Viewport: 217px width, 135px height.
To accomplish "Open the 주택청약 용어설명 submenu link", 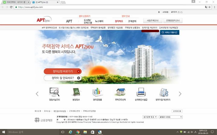I will tap(98, 28).
